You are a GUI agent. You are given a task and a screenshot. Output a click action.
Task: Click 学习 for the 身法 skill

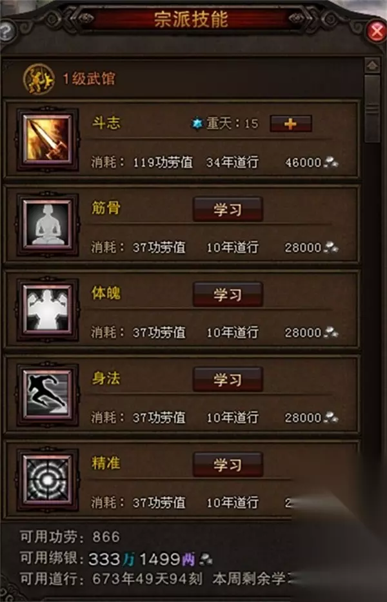click(228, 379)
